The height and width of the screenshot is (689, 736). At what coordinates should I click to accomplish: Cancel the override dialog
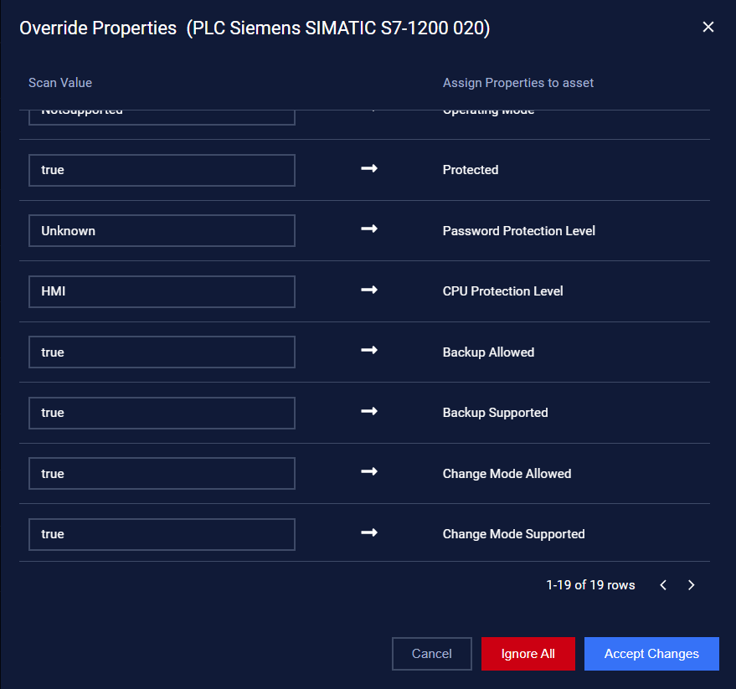(x=432, y=654)
